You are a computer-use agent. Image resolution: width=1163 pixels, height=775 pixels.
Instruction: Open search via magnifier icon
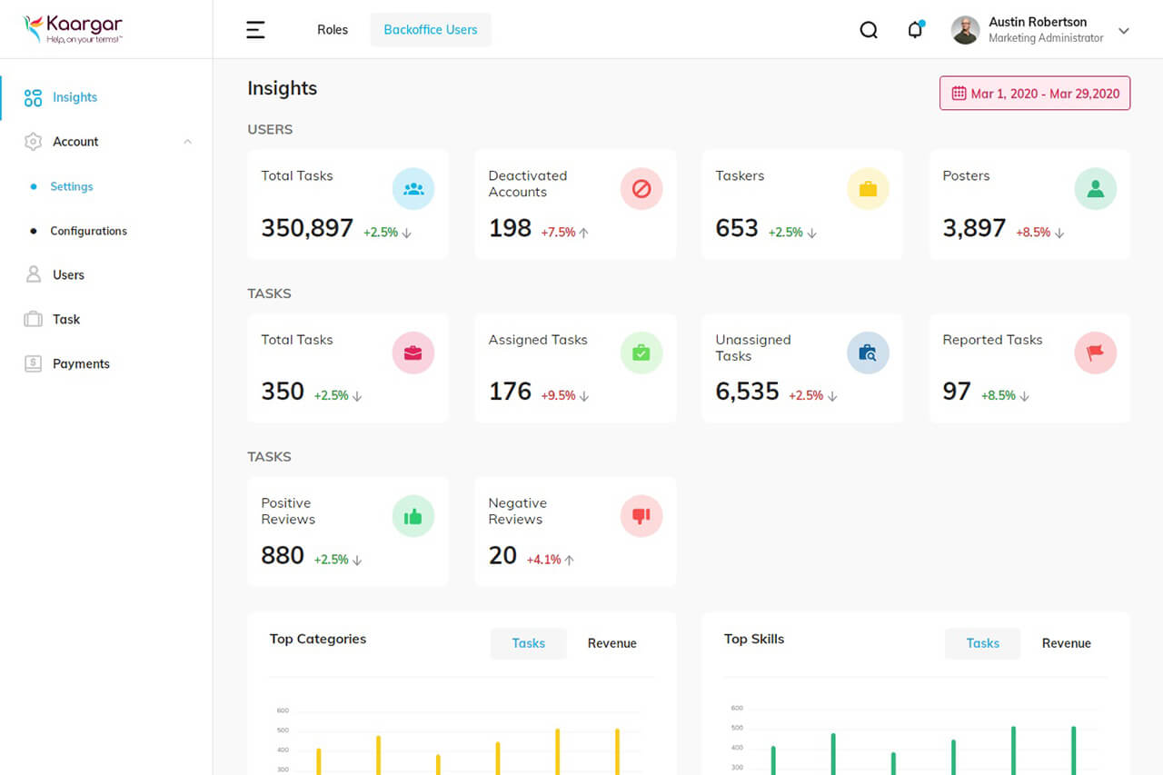(x=869, y=30)
